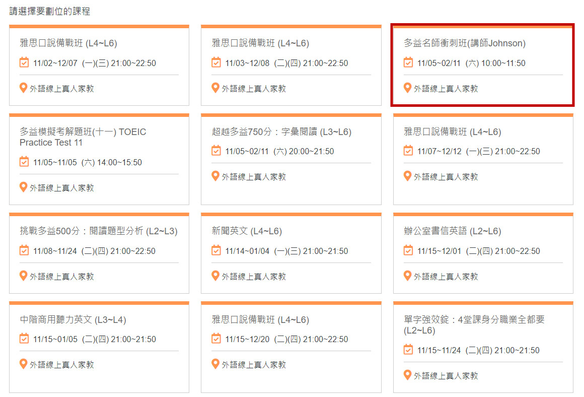
Task: Choose 挑戰多益500分：閱讀題型分析 course title
Action: [x=99, y=231]
